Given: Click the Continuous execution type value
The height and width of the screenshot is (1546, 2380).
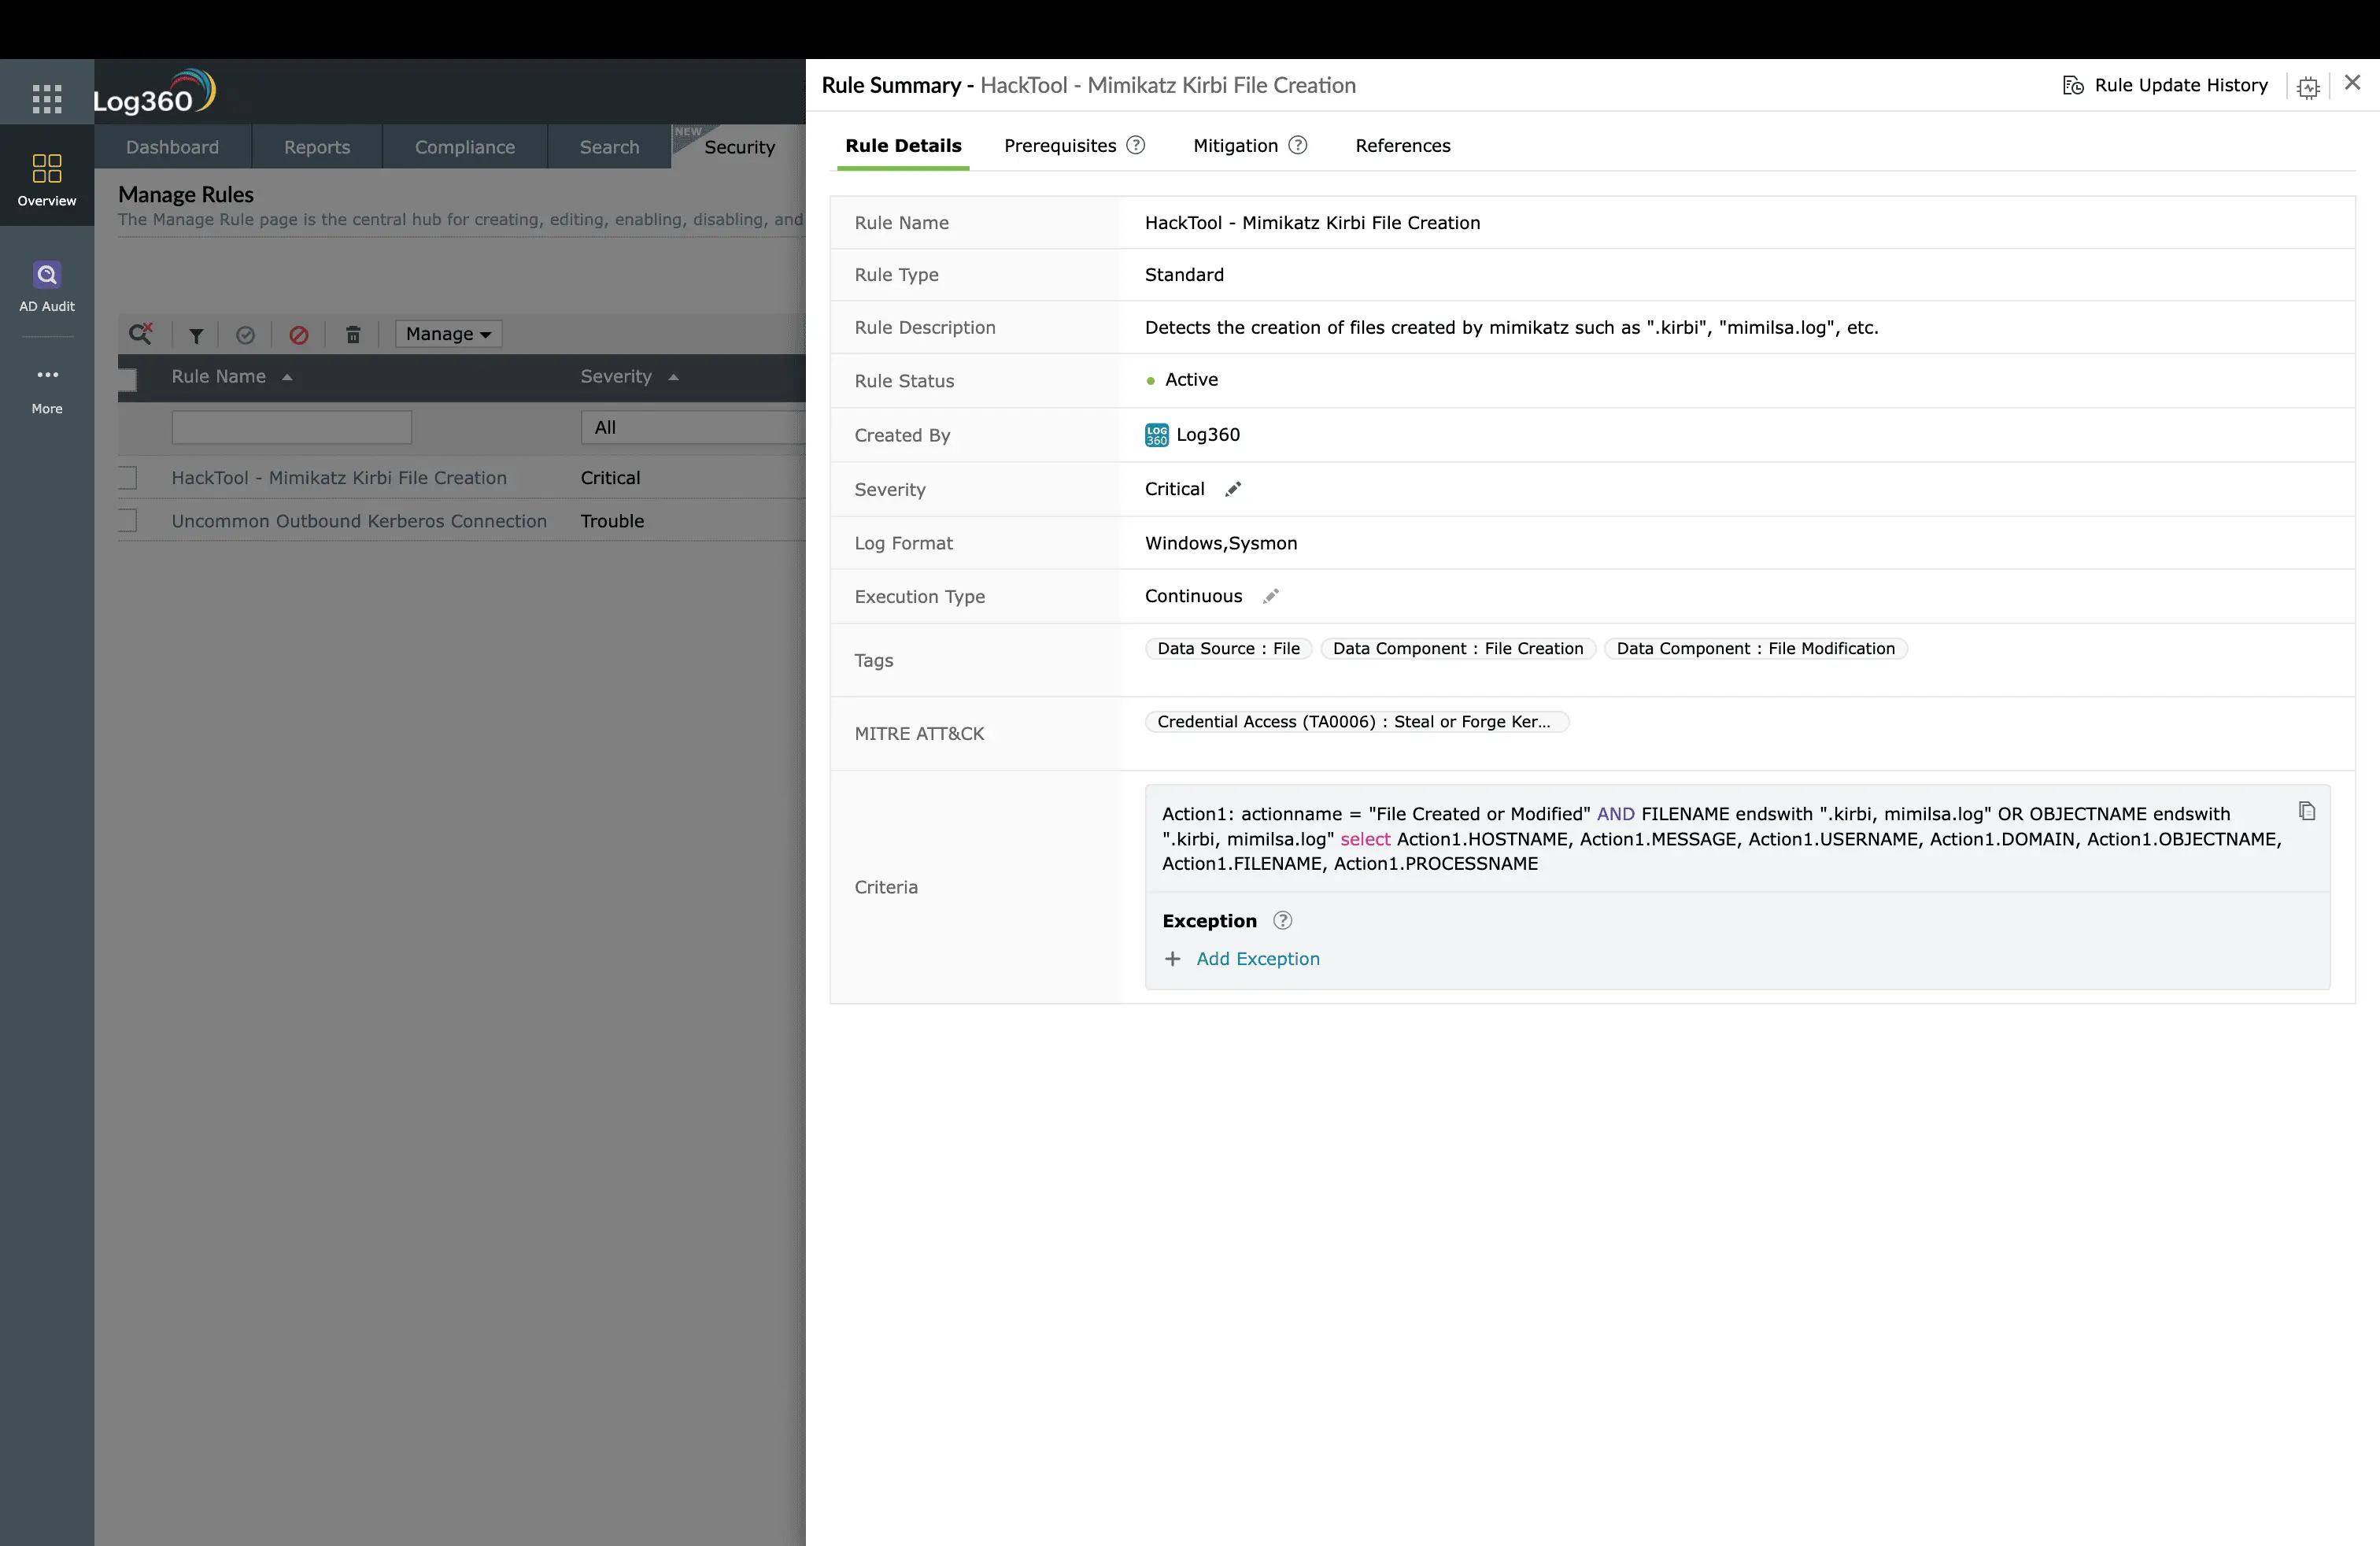Looking at the screenshot, I should (x=1193, y=596).
